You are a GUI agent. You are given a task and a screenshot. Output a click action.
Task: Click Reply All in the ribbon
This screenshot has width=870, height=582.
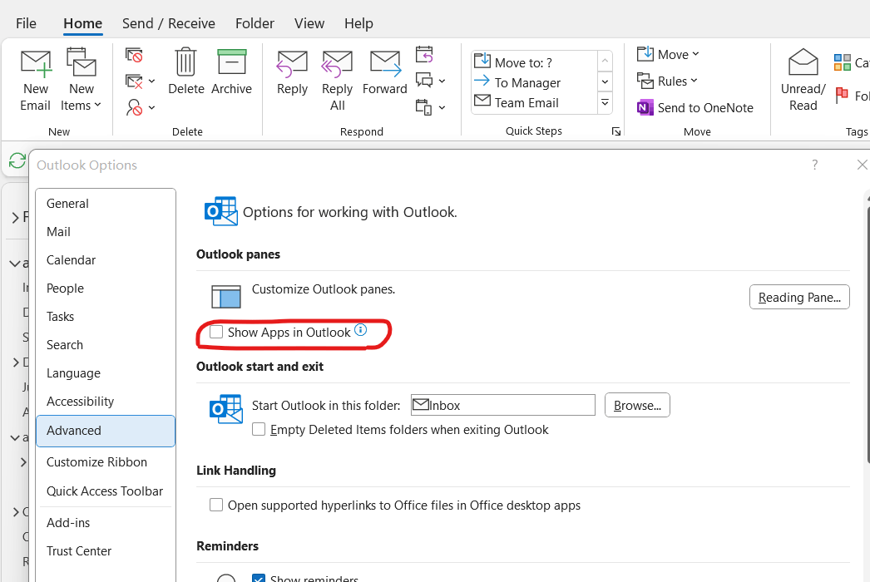pyautogui.click(x=337, y=80)
